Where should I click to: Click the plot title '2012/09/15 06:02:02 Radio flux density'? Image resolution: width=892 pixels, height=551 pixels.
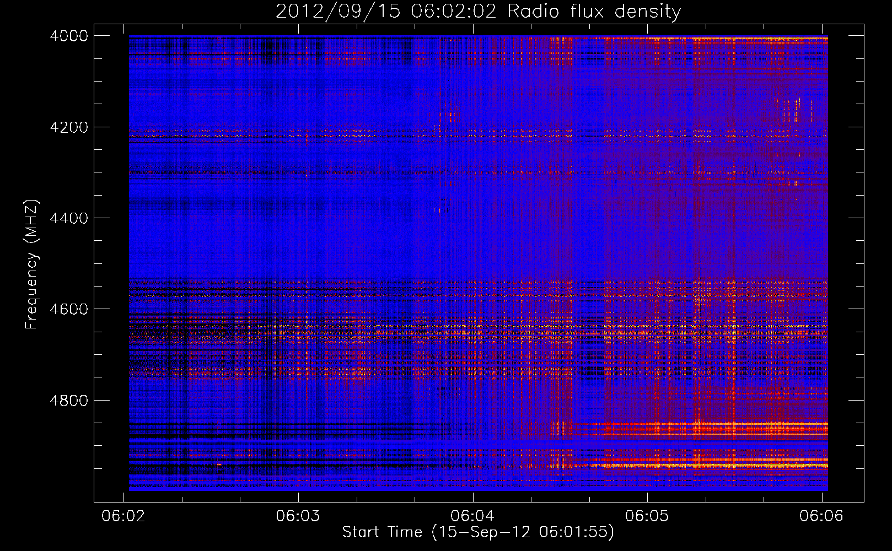coord(478,12)
